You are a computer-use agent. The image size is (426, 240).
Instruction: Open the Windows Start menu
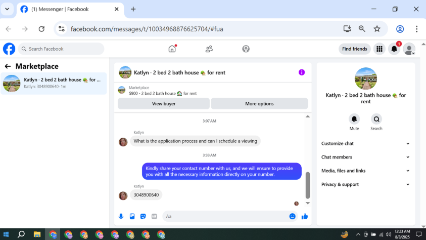coord(6,234)
